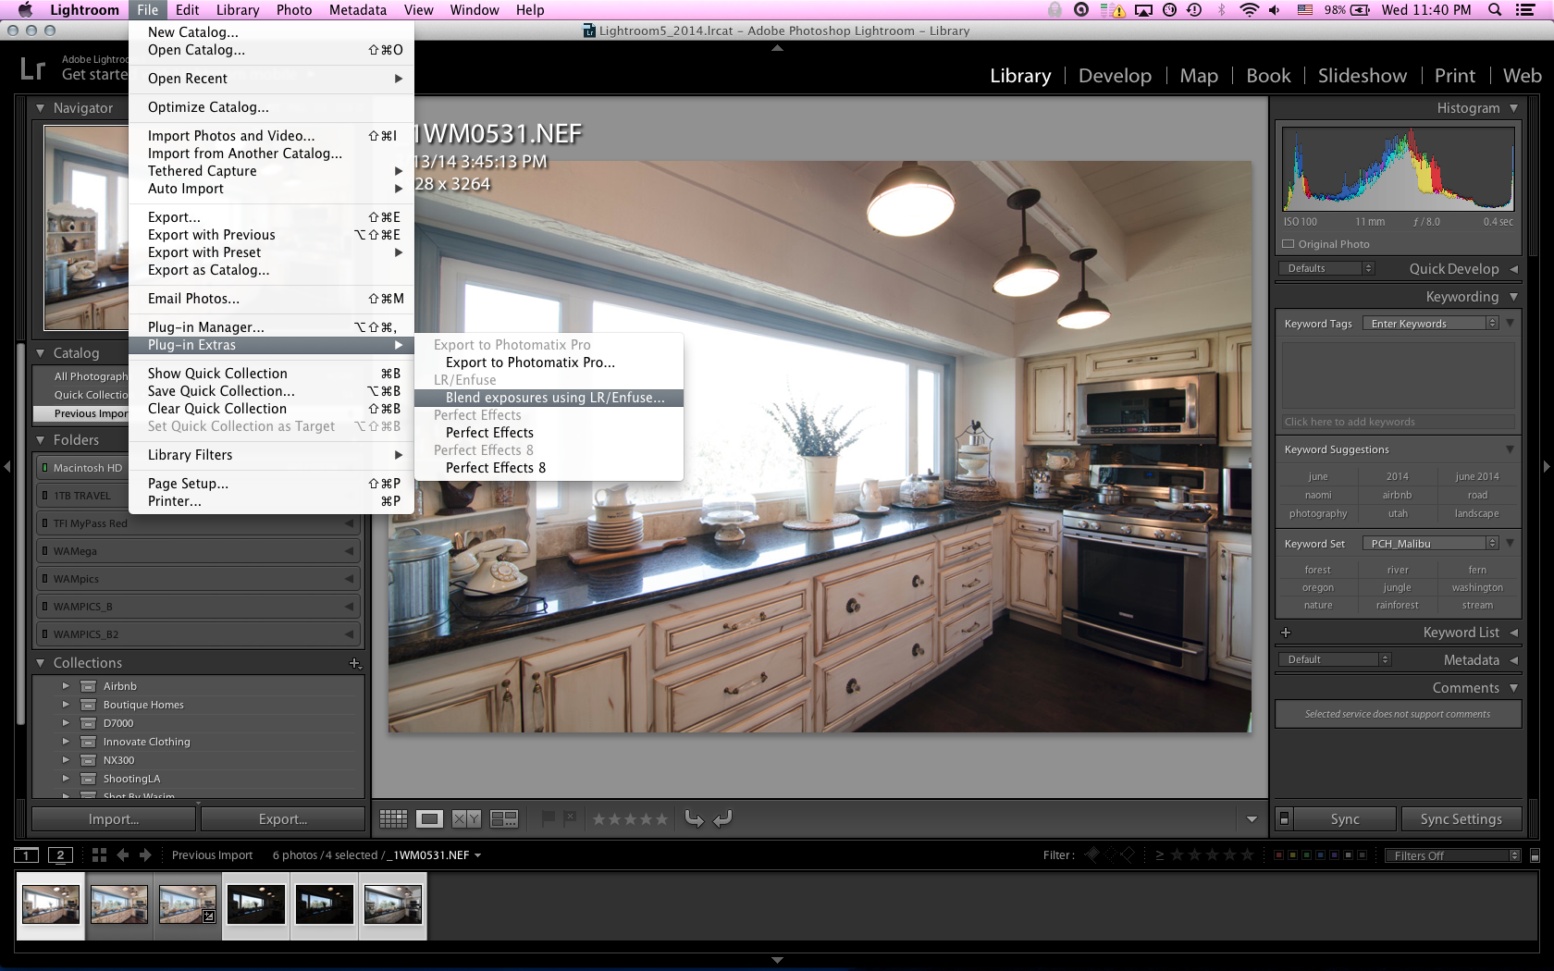Filter by green color label
1554x971 pixels.
1306,855
